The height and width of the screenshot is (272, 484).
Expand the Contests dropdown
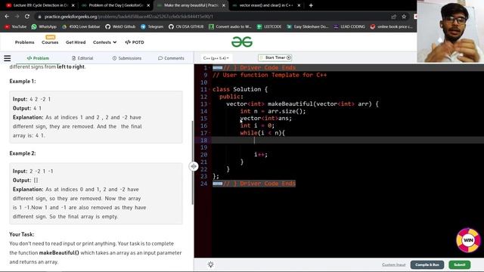[104, 42]
